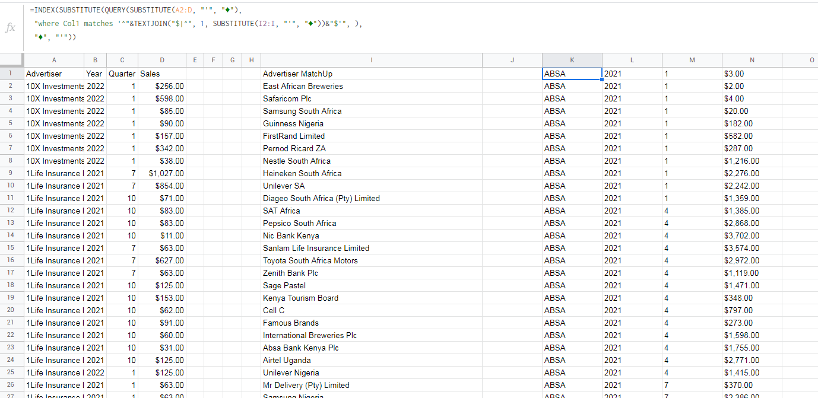Viewport: 818px width, 398px height.
Task: Click the Year header cell
Action: (95, 74)
